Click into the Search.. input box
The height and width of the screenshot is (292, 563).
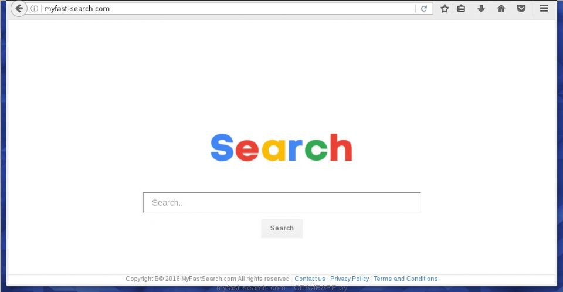281,203
